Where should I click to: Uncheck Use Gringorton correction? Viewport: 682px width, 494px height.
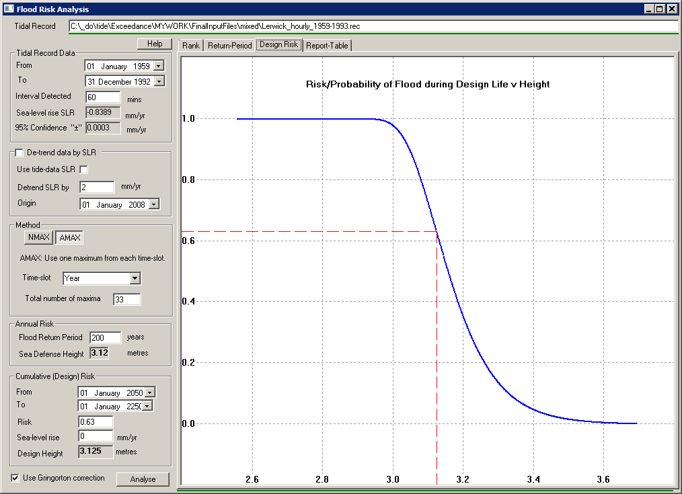(15, 478)
